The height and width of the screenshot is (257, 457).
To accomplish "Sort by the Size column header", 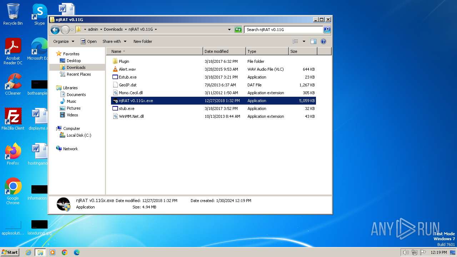I will point(303,51).
